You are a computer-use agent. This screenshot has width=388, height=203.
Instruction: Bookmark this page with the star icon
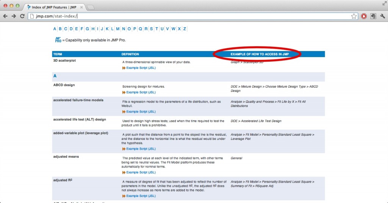point(354,16)
